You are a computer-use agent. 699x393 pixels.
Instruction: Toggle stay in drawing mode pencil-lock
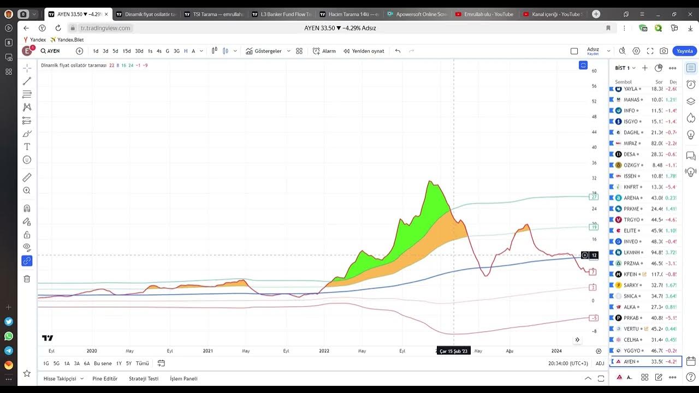coord(27,222)
